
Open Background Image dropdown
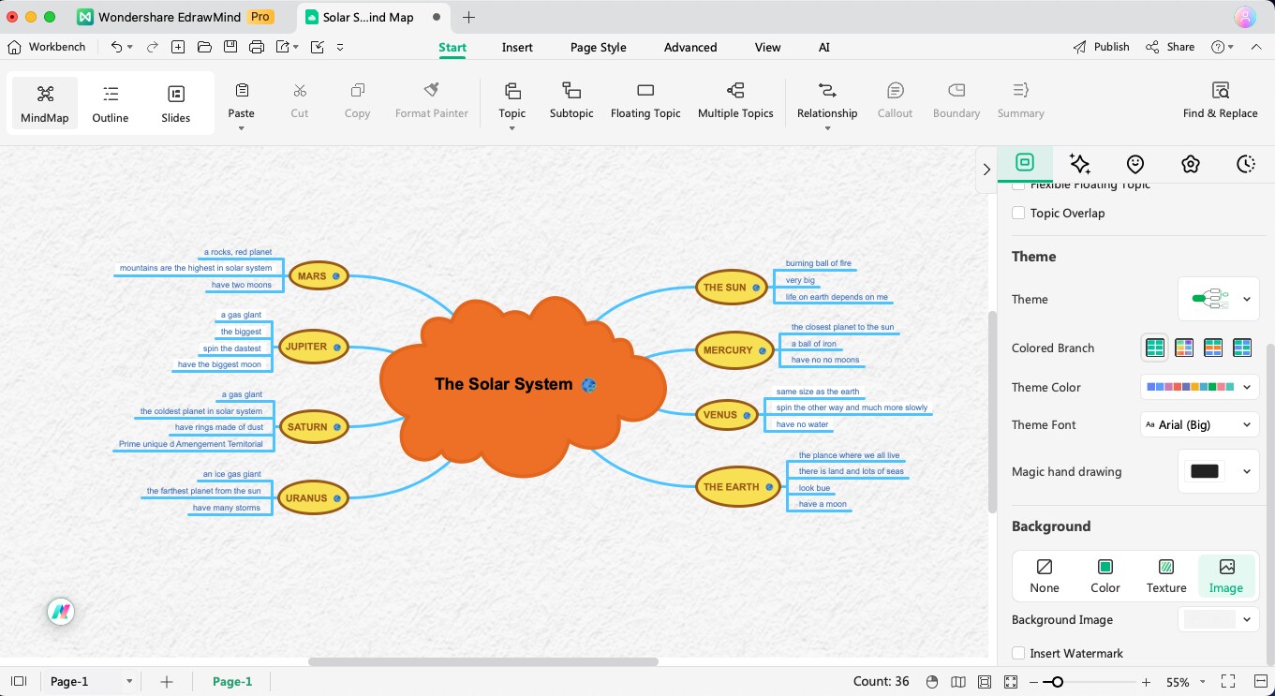(x=1219, y=619)
